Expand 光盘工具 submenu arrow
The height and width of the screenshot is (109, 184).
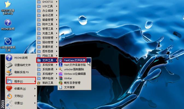coord(57,33)
